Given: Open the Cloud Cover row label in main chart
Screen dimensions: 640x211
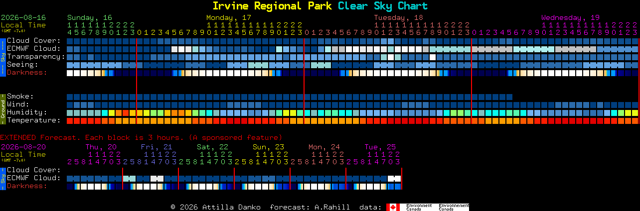Looking at the screenshot, I should click(34, 41).
